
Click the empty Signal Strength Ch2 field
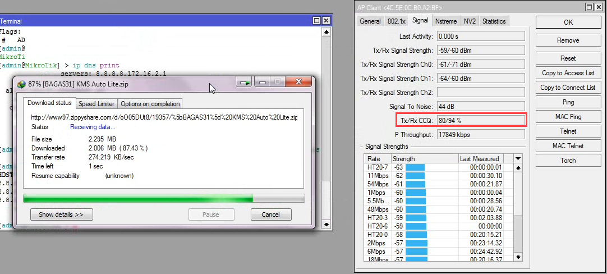coord(481,92)
